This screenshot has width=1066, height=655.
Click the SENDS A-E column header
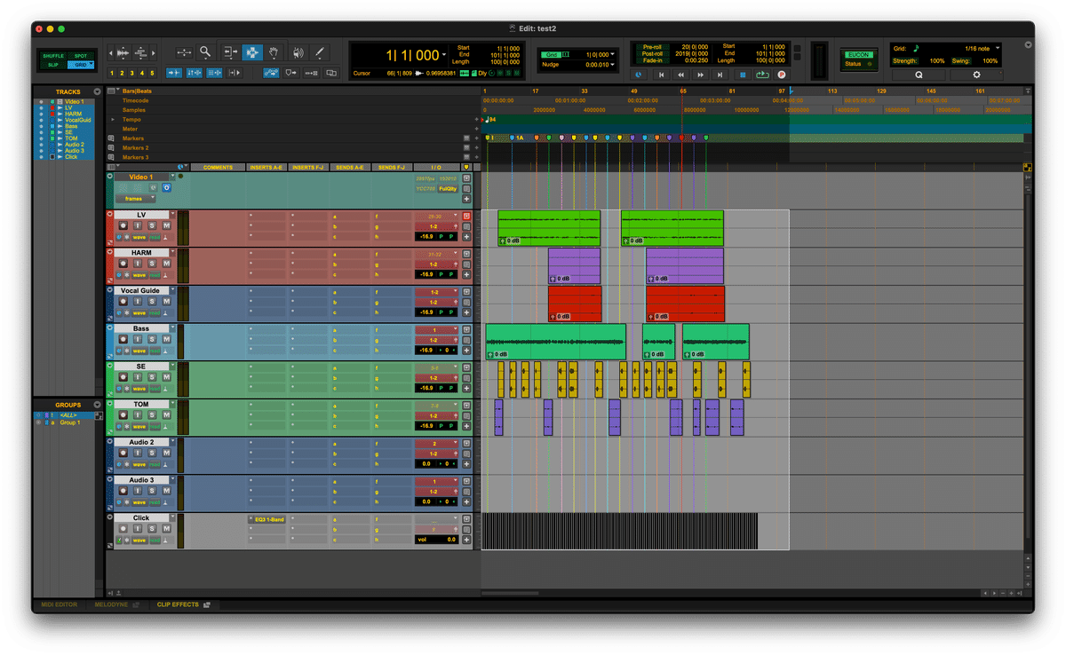pos(349,167)
